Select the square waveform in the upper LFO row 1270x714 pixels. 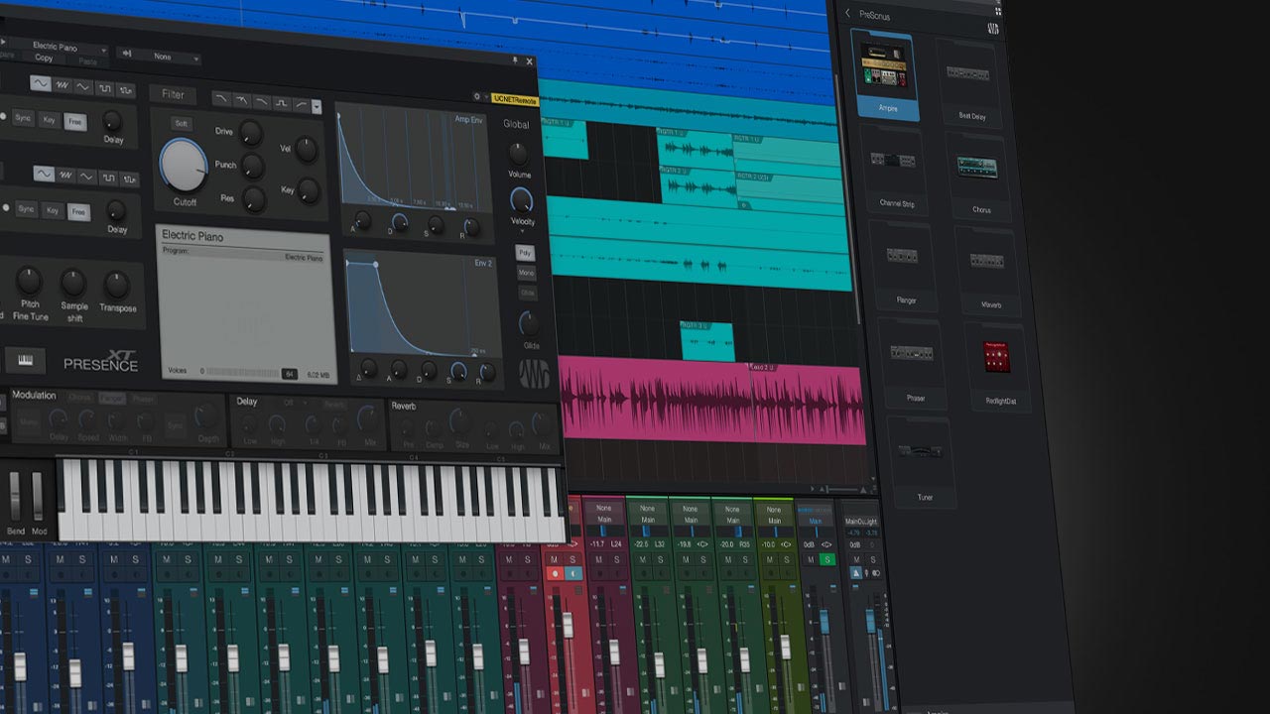coord(105,87)
